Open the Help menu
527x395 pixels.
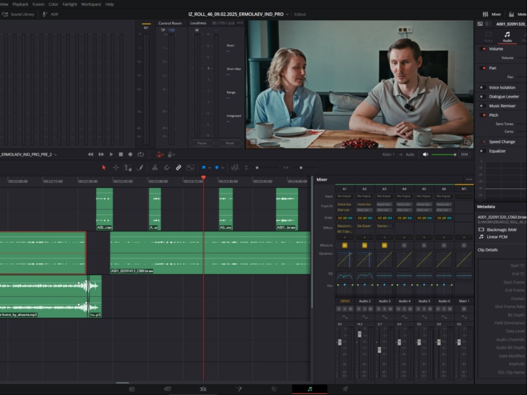[x=110, y=4]
